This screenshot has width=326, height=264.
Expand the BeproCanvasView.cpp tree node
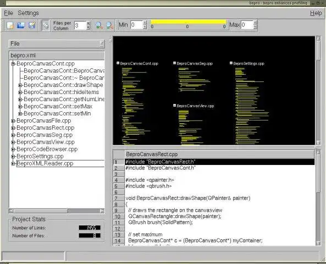point(13,142)
